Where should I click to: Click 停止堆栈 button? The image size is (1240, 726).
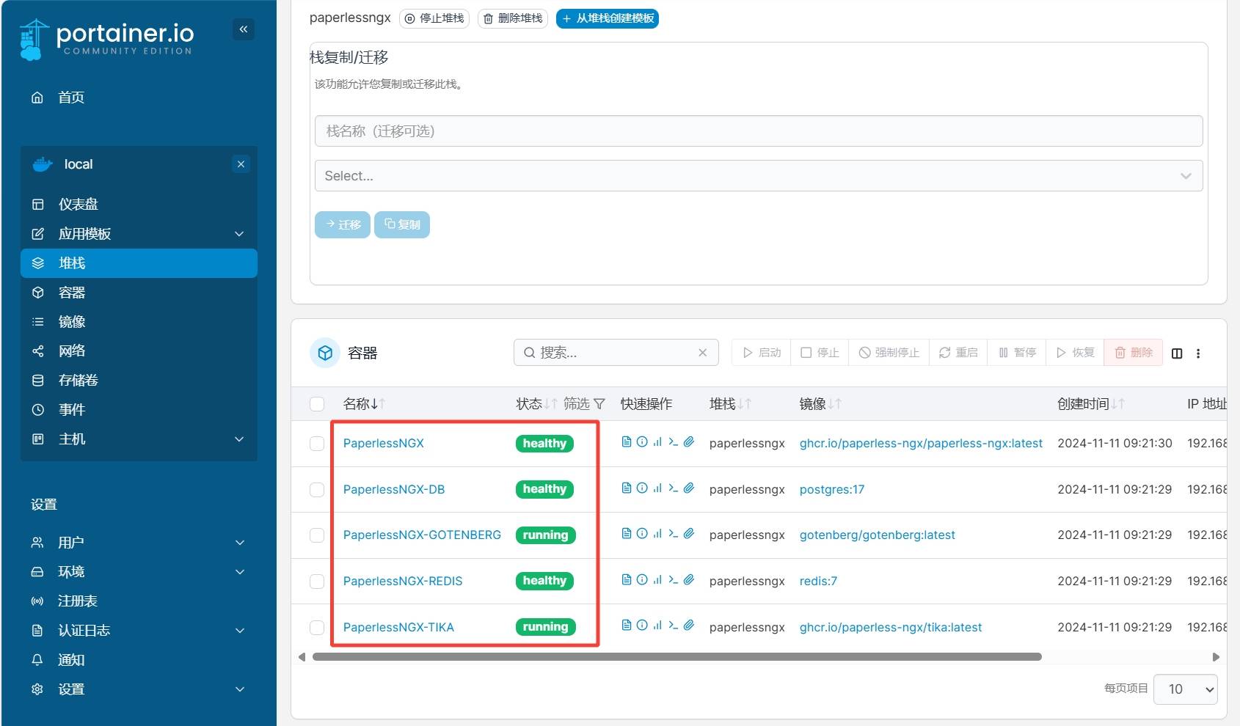434,18
